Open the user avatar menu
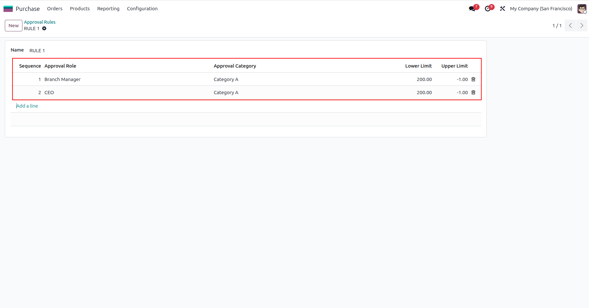 click(x=582, y=9)
